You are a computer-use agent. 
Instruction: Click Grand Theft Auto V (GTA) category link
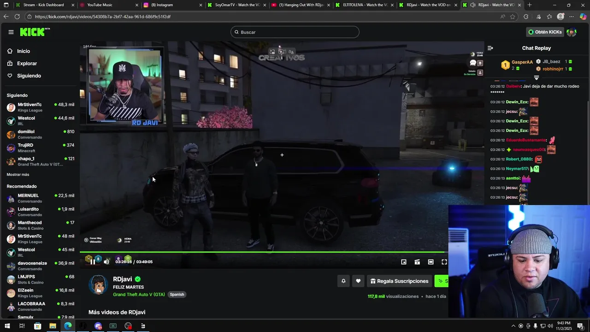coord(139,295)
